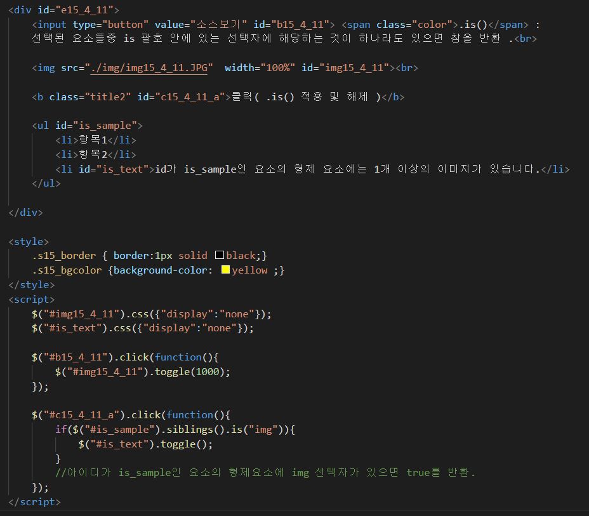Click the toggle(1000) call
The width and height of the screenshot is (589, 516).
(190, 372)
